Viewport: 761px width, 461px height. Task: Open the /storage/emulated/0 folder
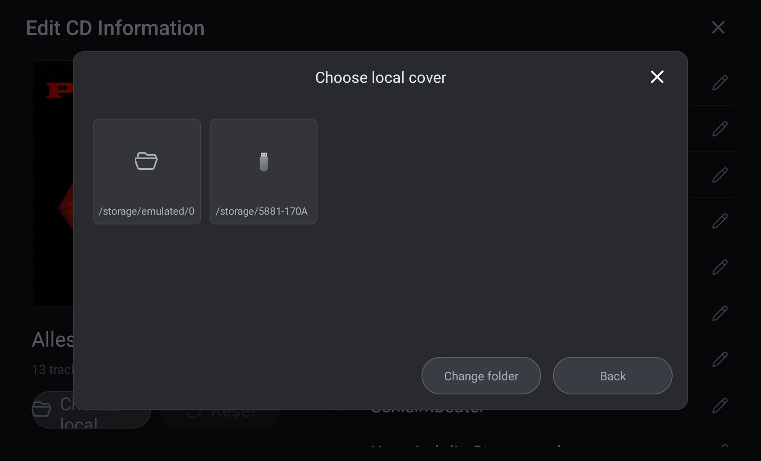point(147,172)
